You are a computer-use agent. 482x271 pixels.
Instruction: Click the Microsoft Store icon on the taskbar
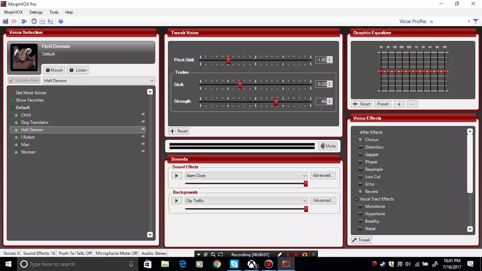tap(148, 264)
